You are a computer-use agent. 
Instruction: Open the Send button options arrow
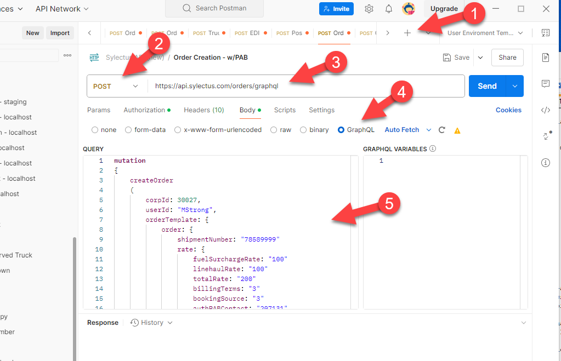(515, 86)
